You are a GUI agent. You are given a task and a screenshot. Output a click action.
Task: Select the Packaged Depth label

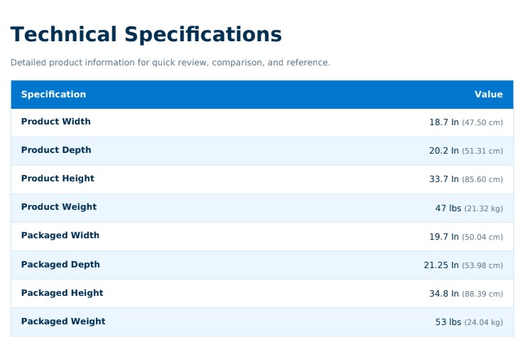[x=60, y=265]
